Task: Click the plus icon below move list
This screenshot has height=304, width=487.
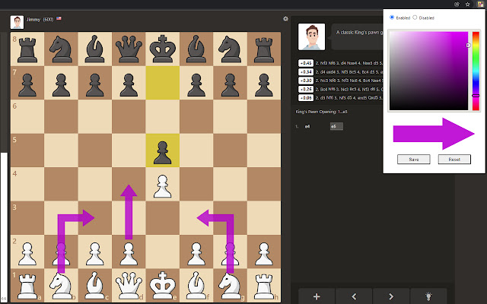Action: [317, 296]
